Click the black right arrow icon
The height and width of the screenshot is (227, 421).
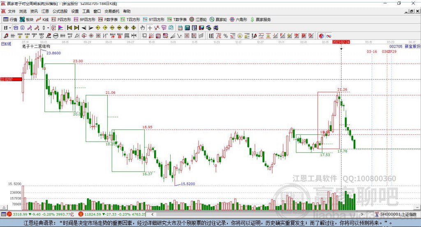click(x=91, y=28)
